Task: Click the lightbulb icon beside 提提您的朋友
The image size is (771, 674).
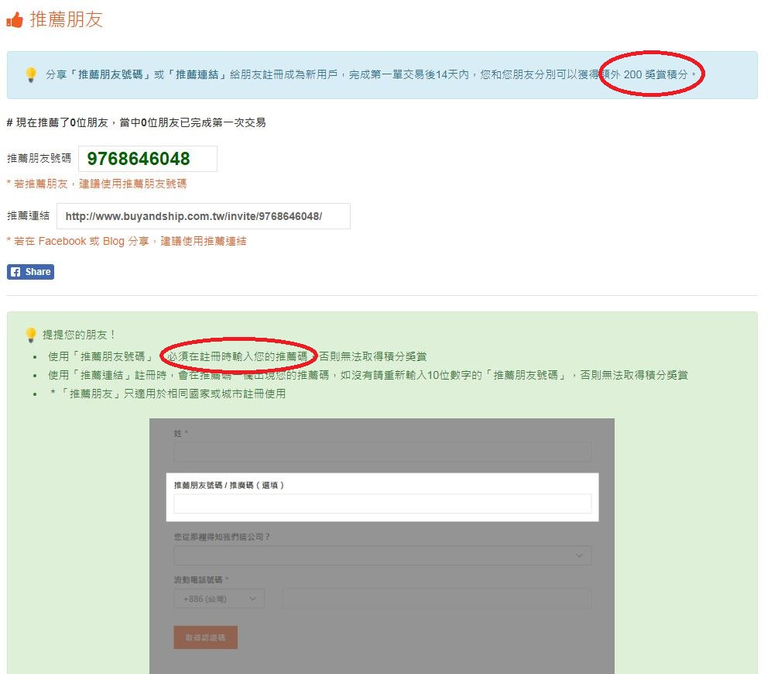Action: coord(31,335)
